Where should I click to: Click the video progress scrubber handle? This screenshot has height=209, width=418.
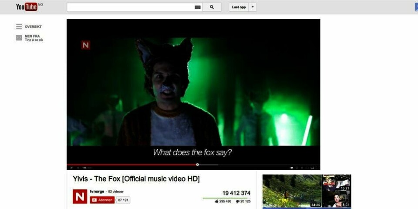click(197, 165)
